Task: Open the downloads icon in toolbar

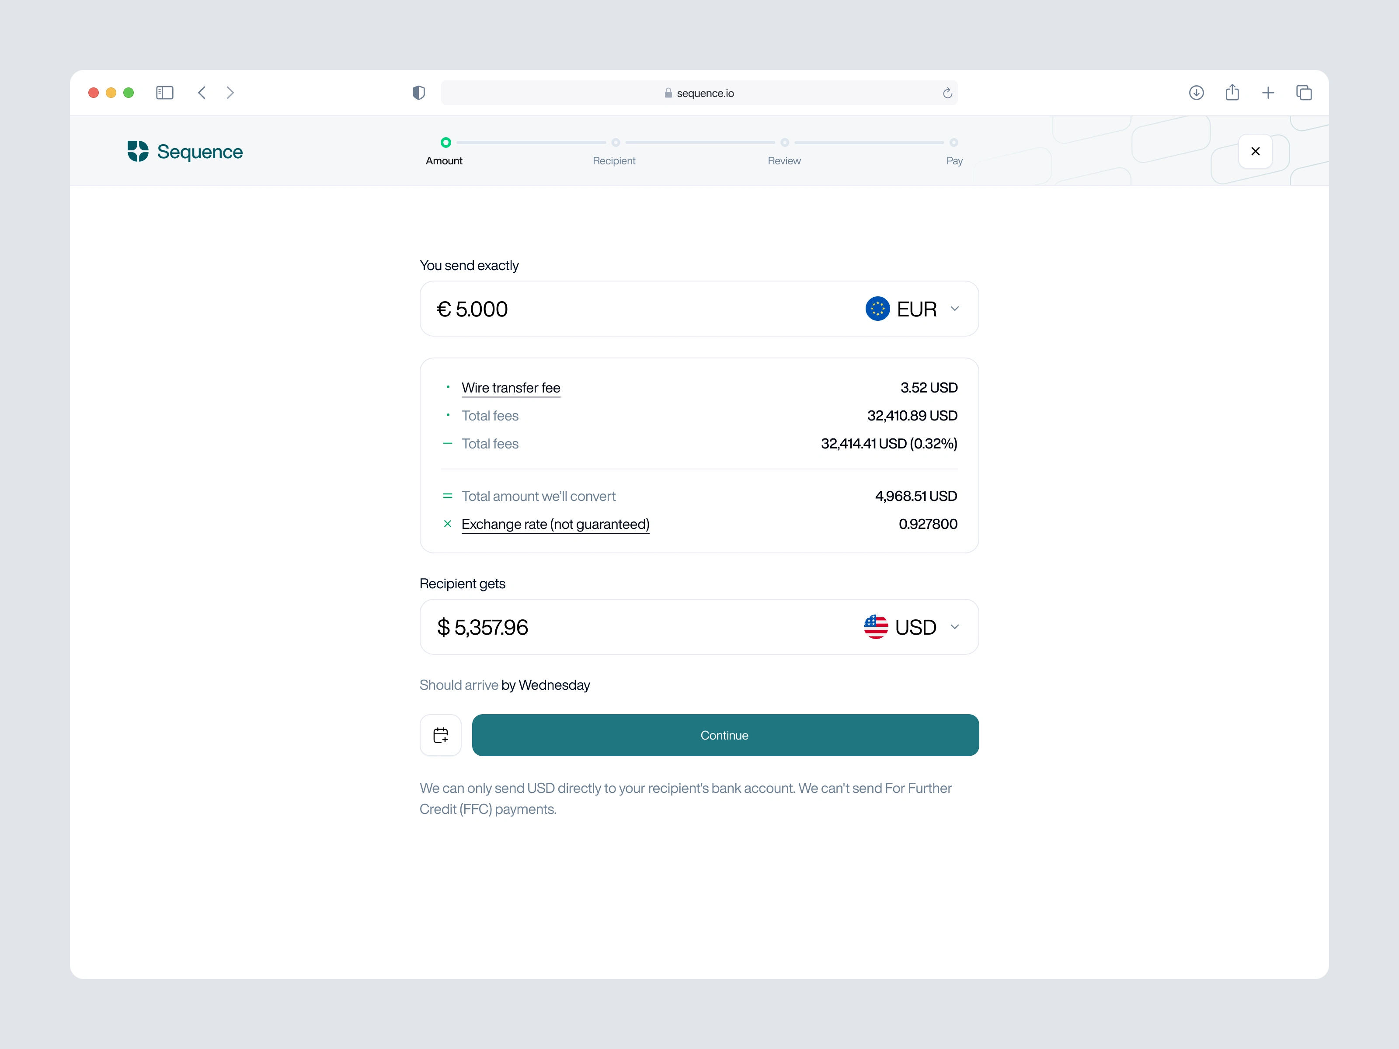Action: point(1195,93)
